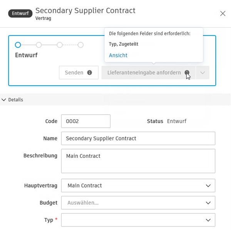This screenshot has width=231, height=230.
Task: Click the Entwurf status badge in header
Action: tap(20, 14)
